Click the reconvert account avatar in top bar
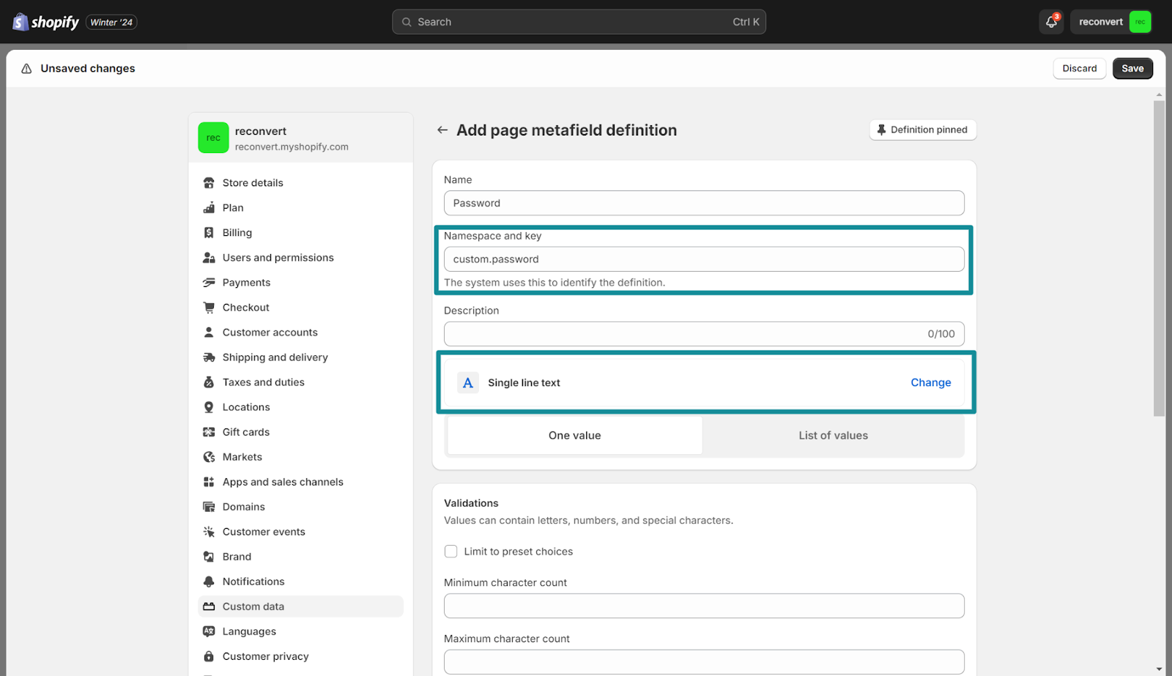Screen dimensions: 1172x676 (1140, 22)
